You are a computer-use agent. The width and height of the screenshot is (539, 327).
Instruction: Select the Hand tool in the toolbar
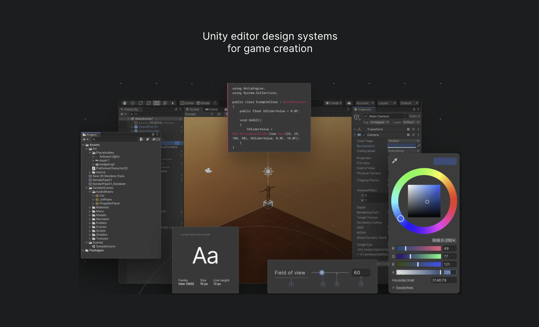point(125,103)
